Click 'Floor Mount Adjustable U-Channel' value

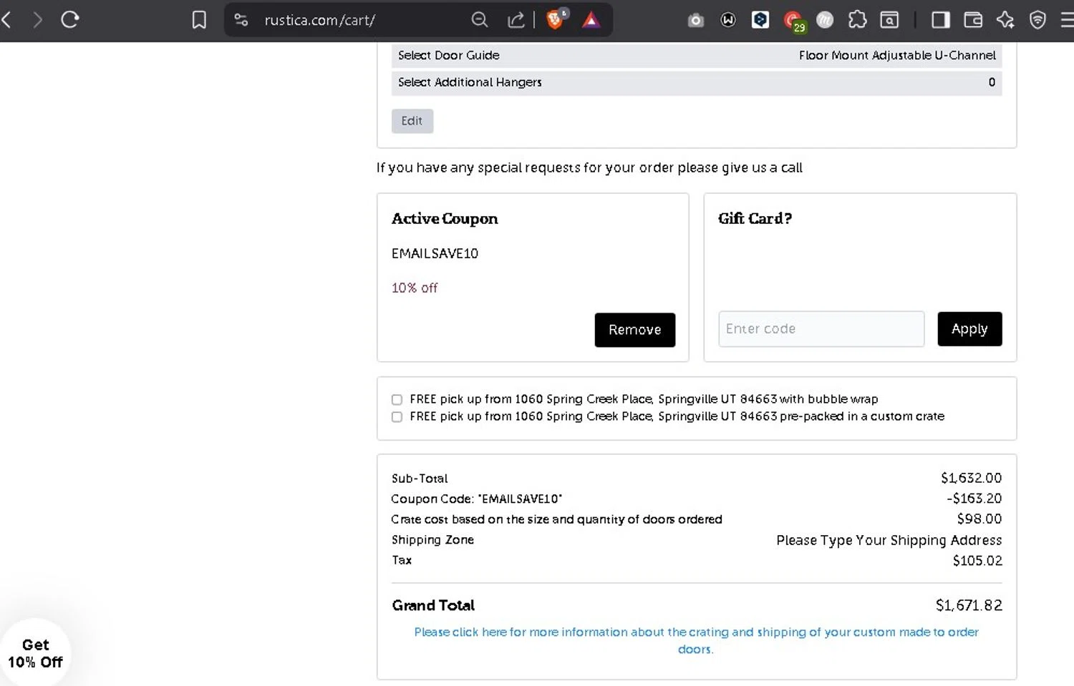897,55
